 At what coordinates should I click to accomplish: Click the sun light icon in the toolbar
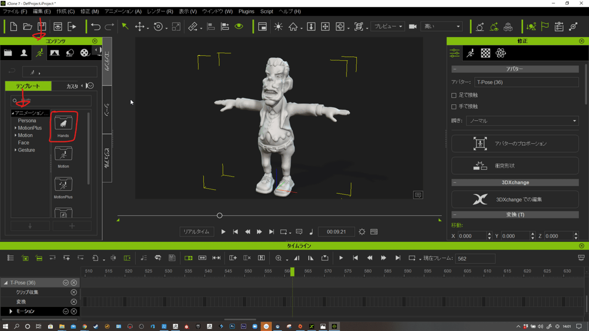point(278,26)
